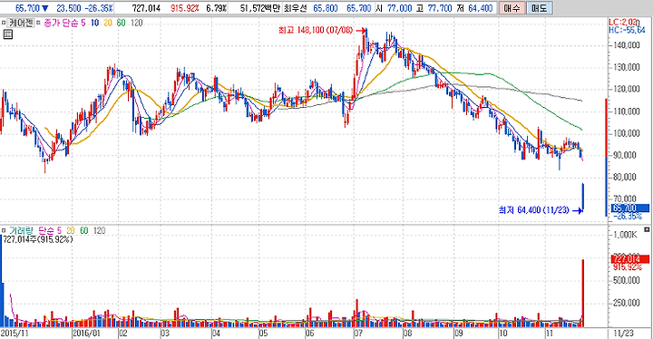Click the high price 77,700 value
The width and height of the screenshot is (653, 339).
click(x=440, y=8)
